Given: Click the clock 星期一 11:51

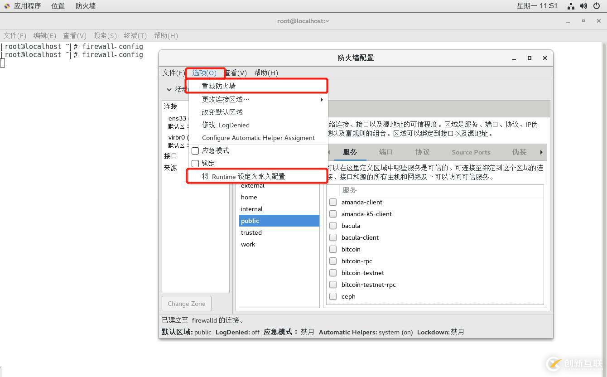Looking at the screenshot, I should (537, 6).
